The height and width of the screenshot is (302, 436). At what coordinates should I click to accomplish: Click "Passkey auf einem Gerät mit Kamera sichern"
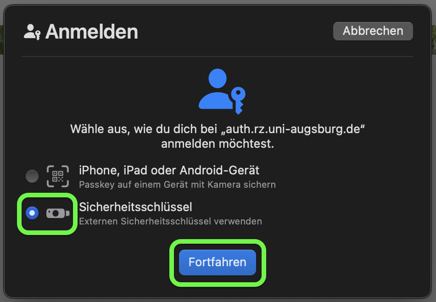(178, 185)
